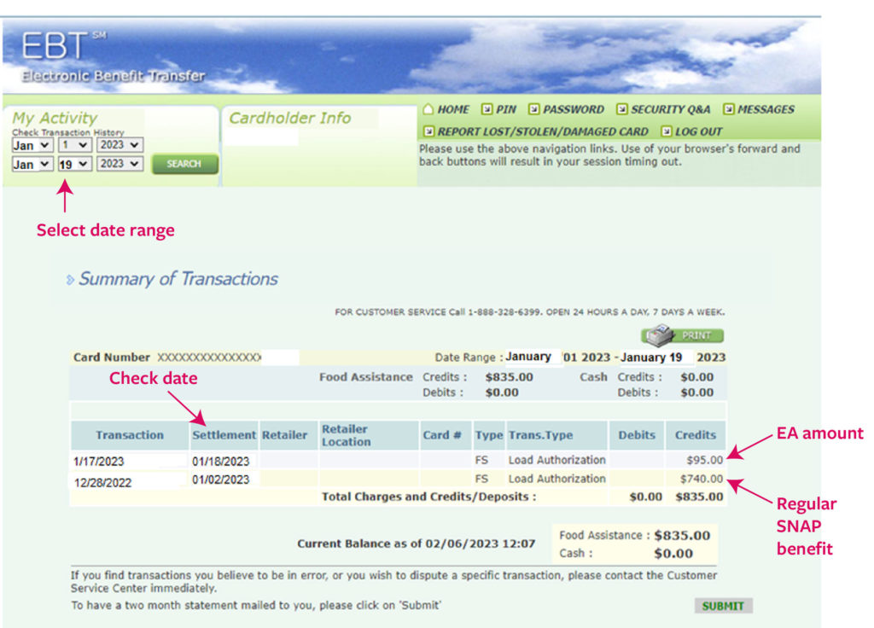
Task: Click the arrow icon beside PASSWORD
Action: click(533, 109)
